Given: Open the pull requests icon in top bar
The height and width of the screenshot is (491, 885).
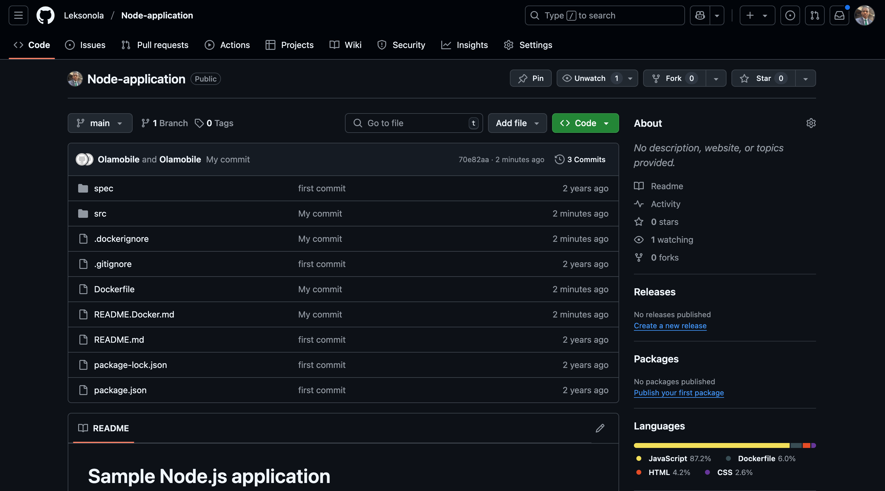Looking at the screenshot, I should [x=815, y=15].
